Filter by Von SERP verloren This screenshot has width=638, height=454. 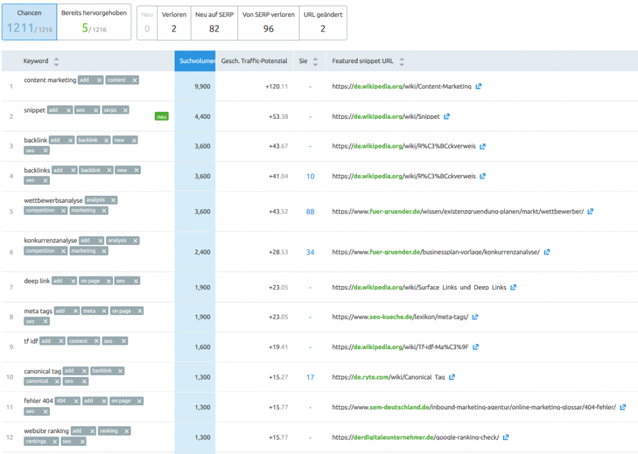268,23
